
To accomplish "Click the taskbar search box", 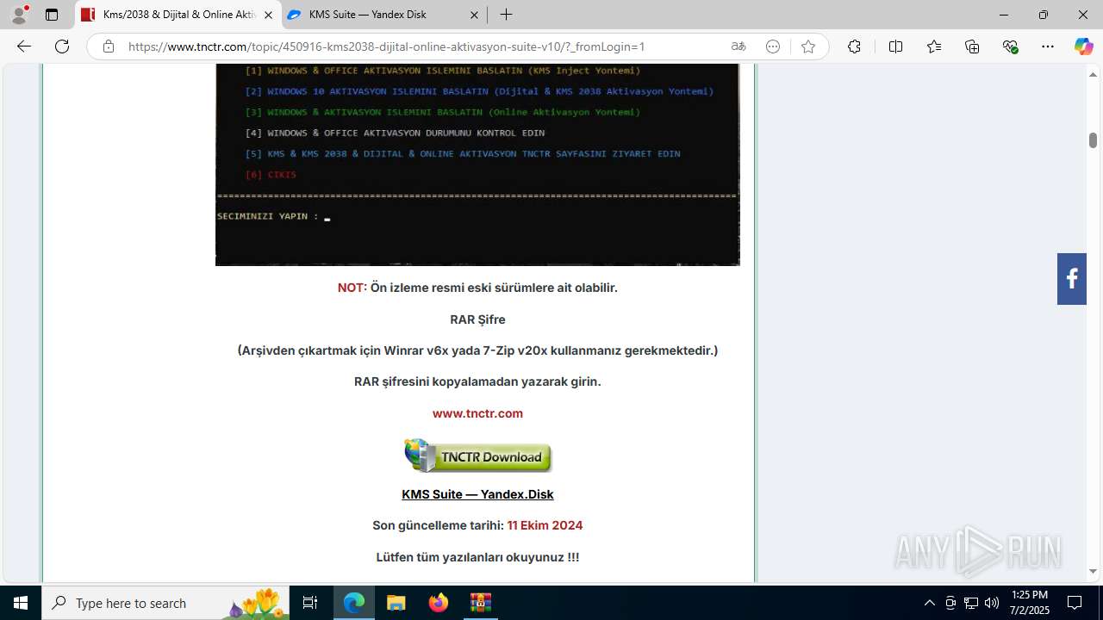I will click(x=165, y=603).
